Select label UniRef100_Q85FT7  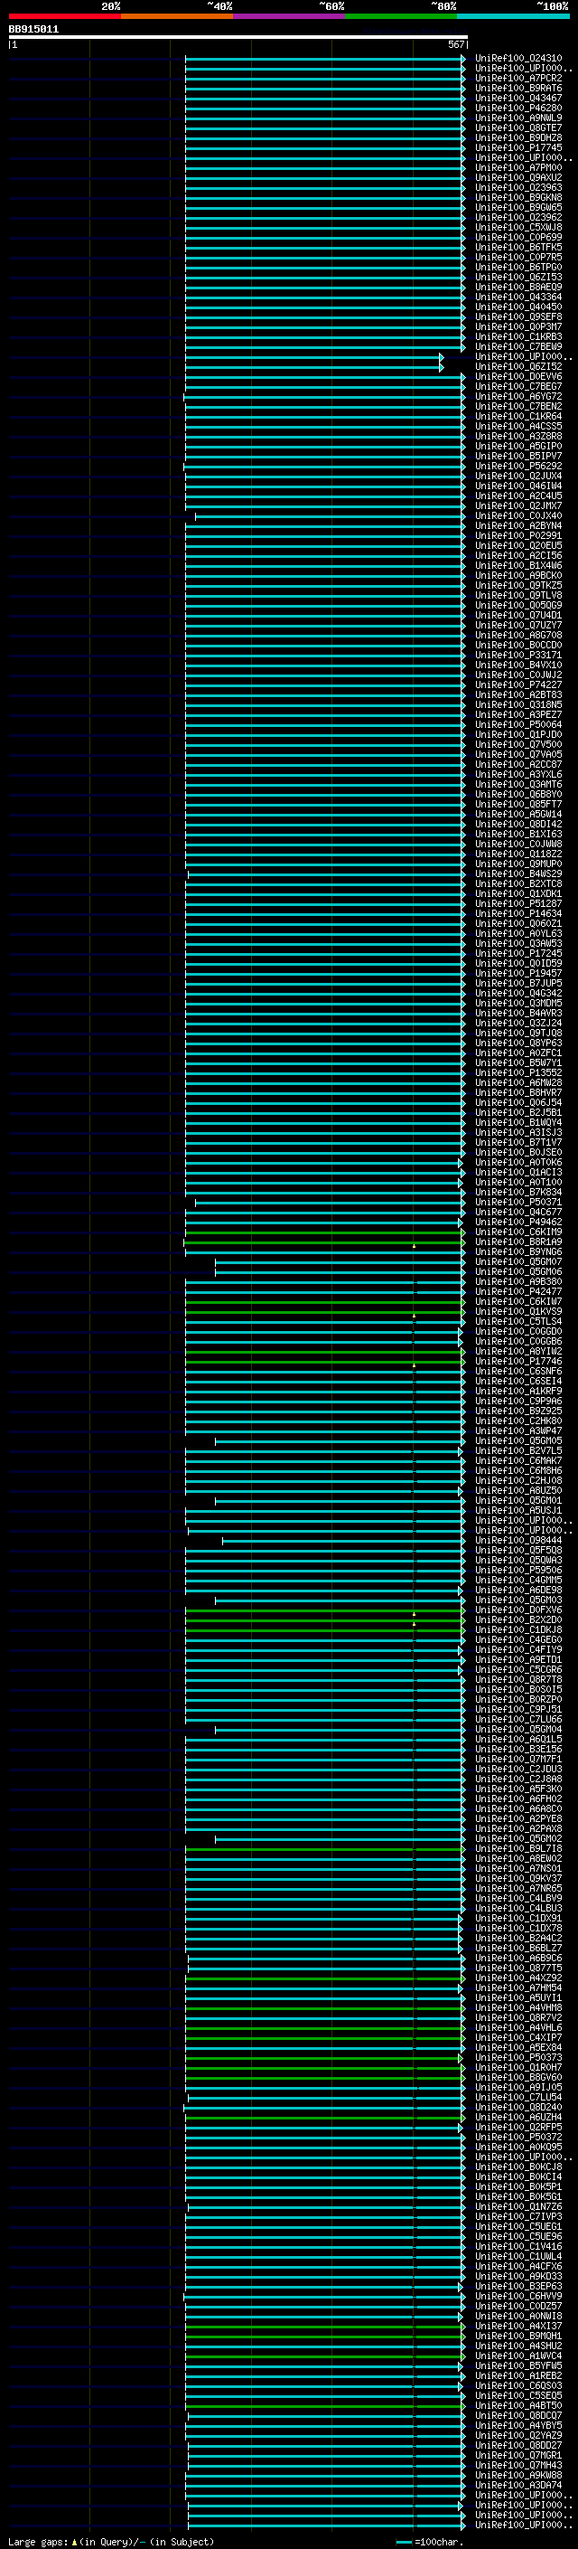[x=518, y=805]
